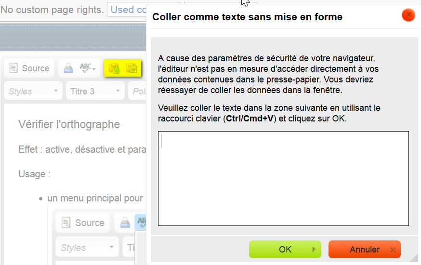Click the Styles dropdown in the embedded screenshot
421x265 pixels.
[x=87, y=248]
